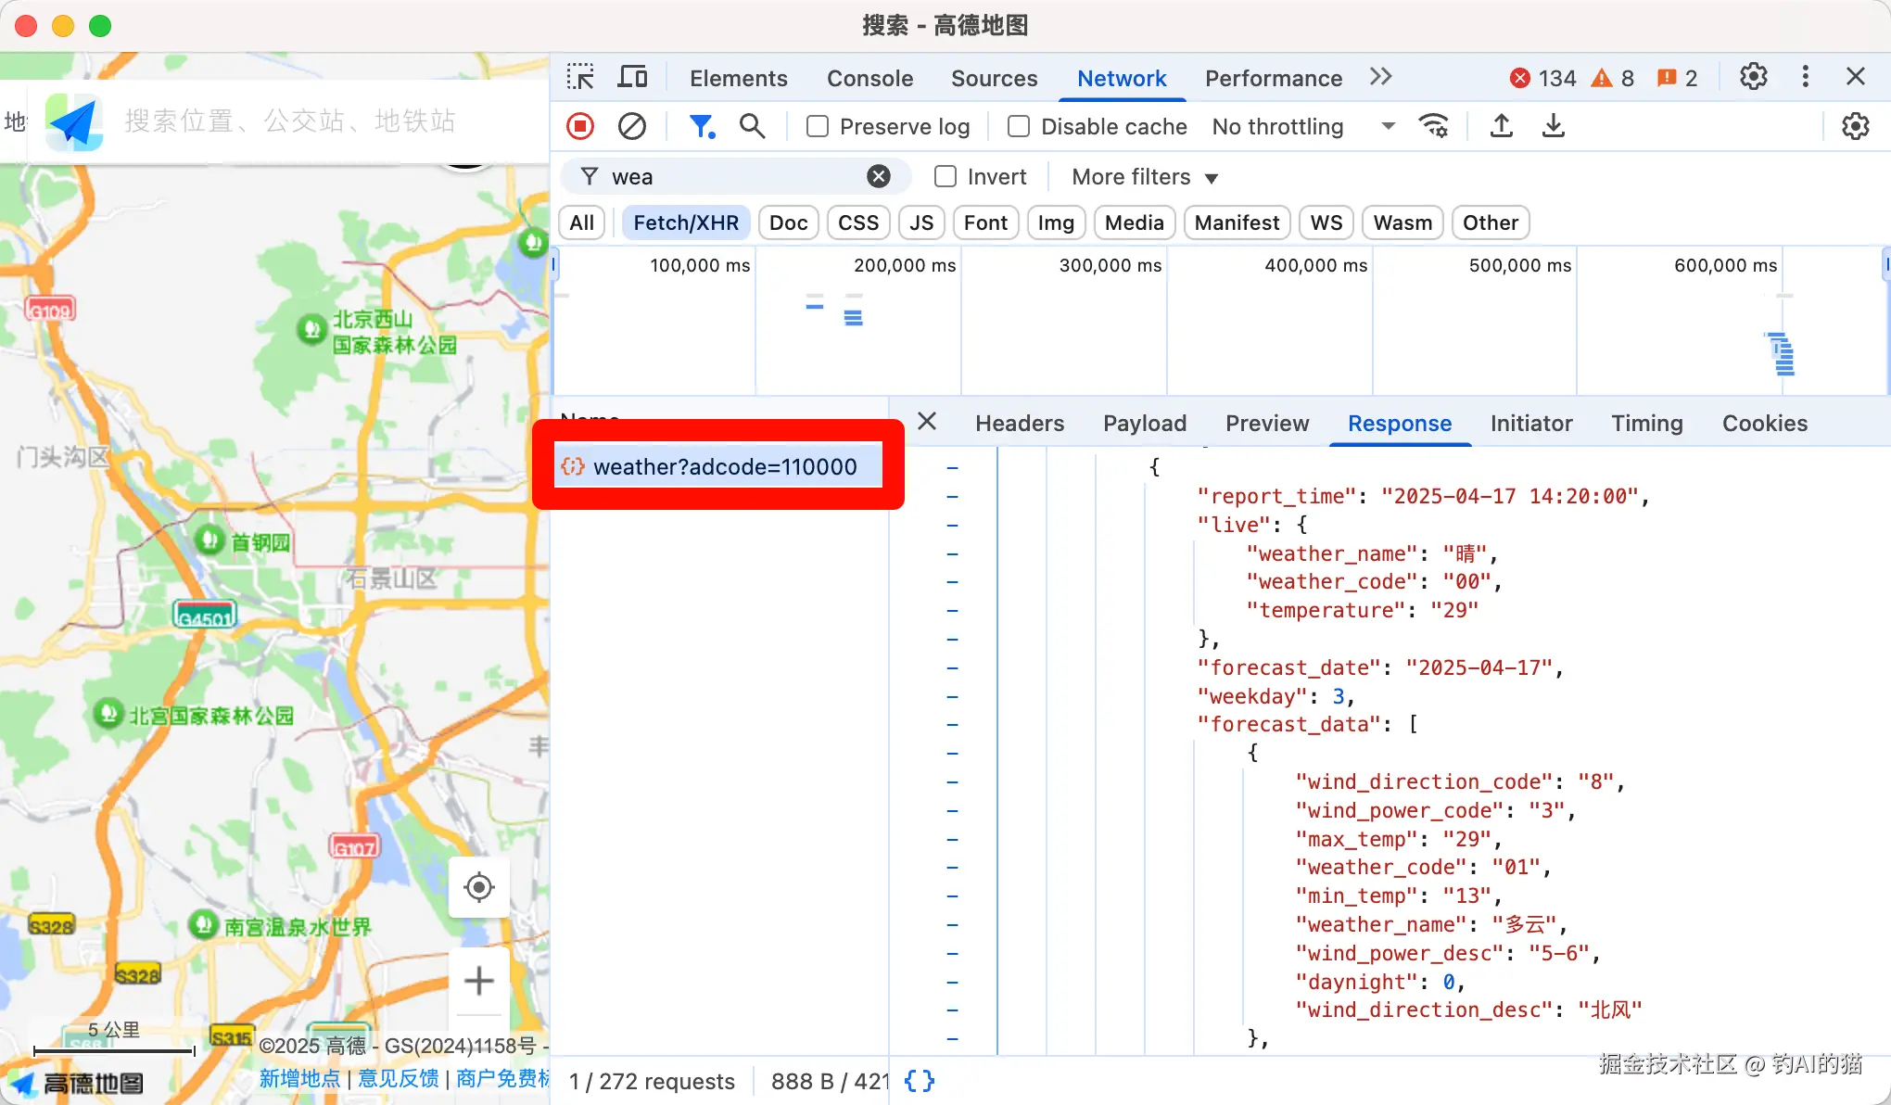Open network conditions wifi icon
The height and width of the screenshot is (1105, 1891).
pos(1434,126)
